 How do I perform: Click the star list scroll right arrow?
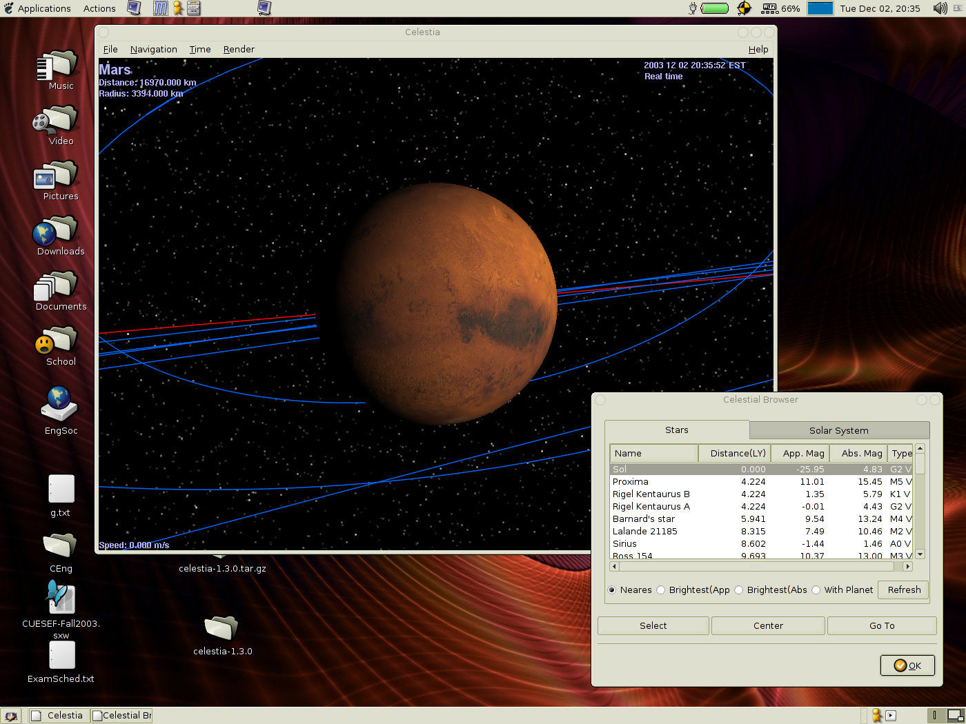point(908,567)
